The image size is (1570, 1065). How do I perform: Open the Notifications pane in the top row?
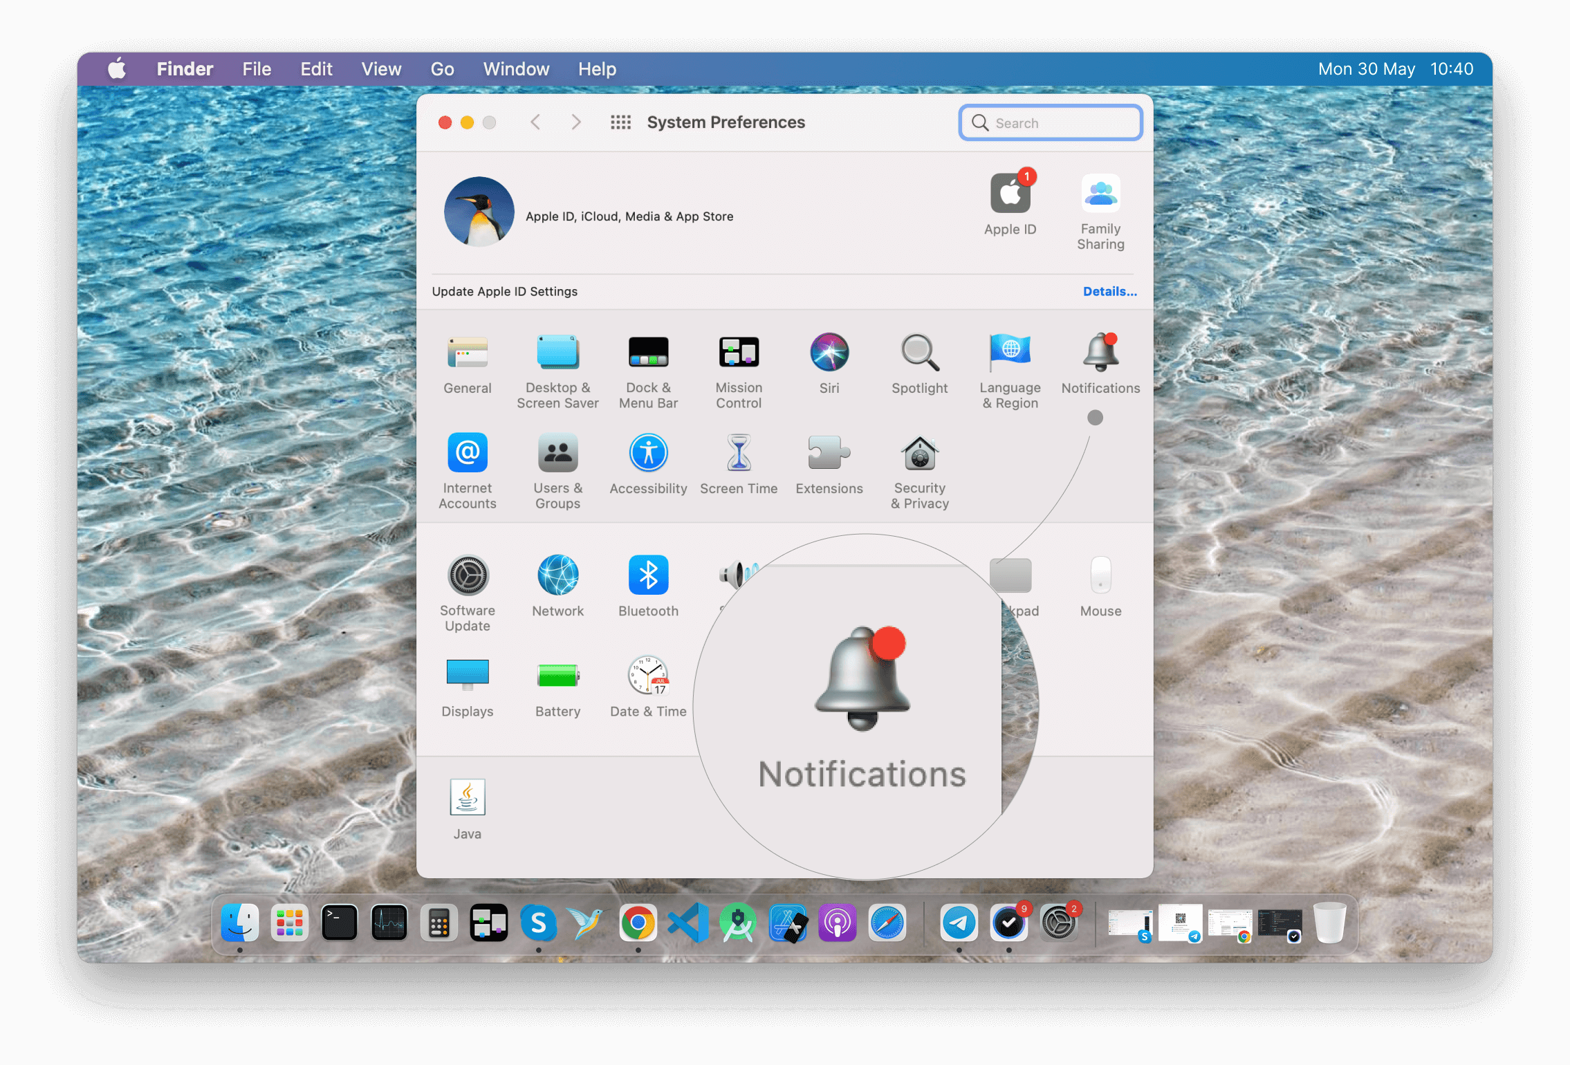(x=1100, y=364)
